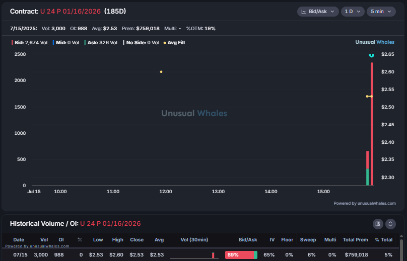407x261 pixels.
Task: Click the yellow avg fill marker at $2.53
Action: (369, 97)
